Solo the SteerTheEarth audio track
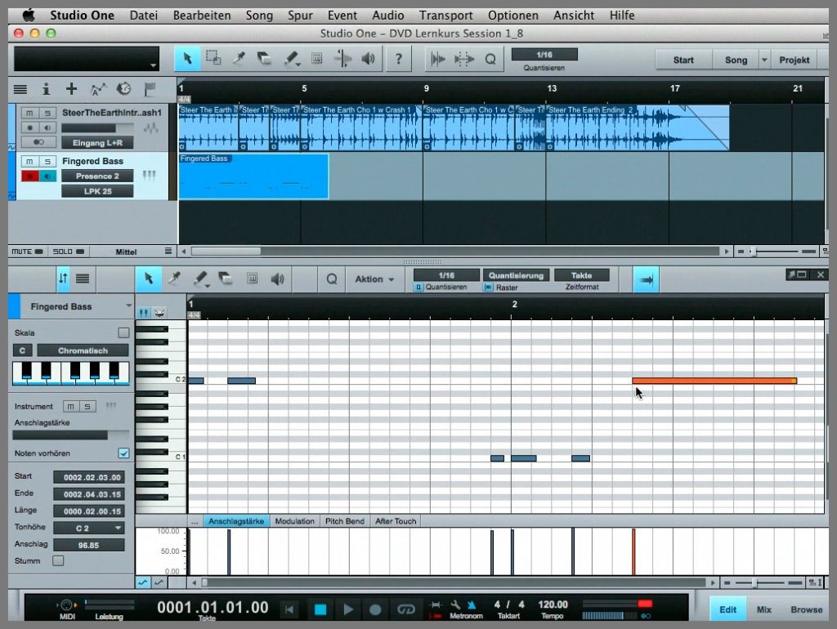This screenshot has width=837, height=629. 47,113
